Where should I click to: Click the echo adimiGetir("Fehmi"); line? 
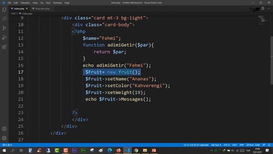coord(117,65)
